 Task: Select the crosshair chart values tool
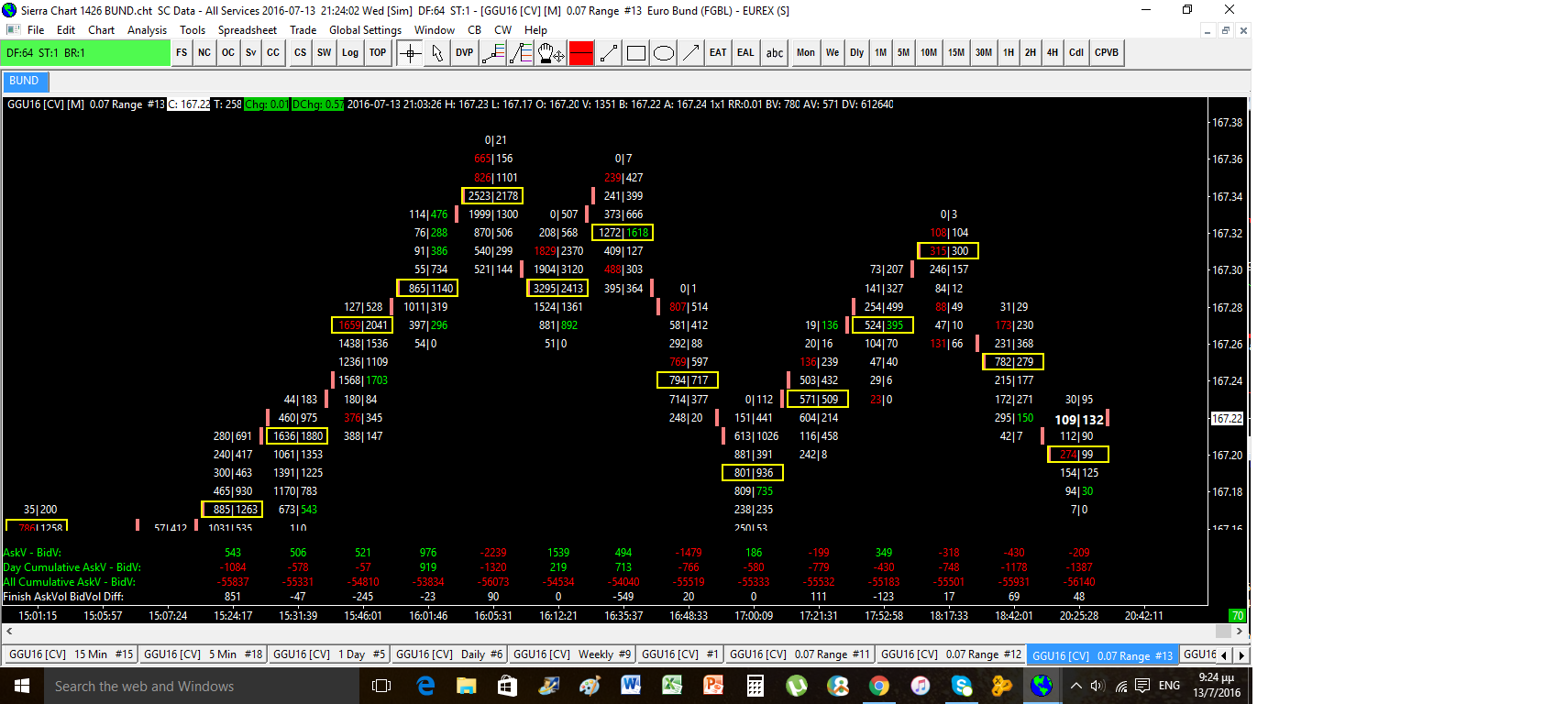410,53
